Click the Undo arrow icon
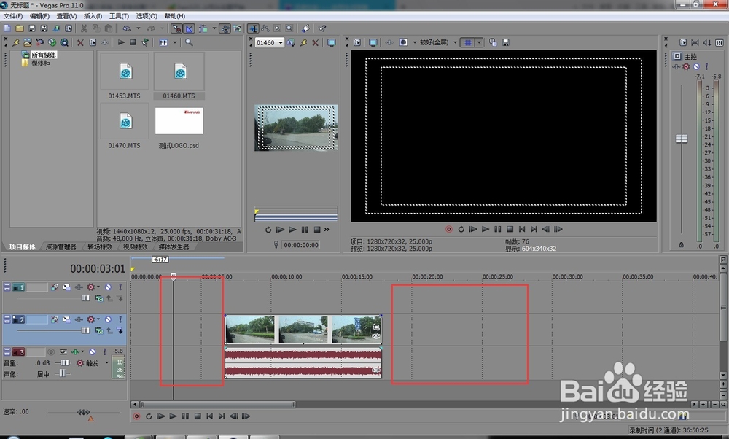The width and height of the screenshot is (729, 439). (x=127, y=29)
